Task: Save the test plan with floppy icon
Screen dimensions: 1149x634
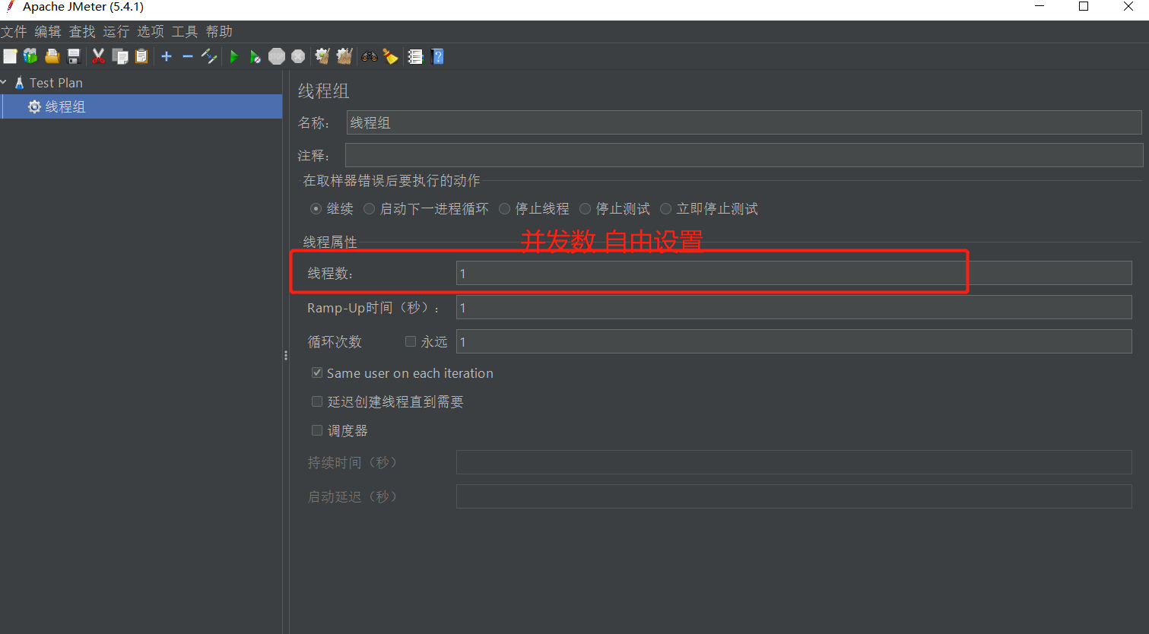Action: pos(74,56)
